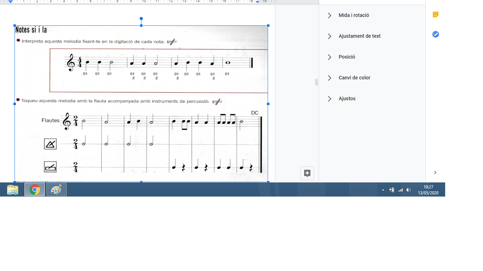Viewport: 483px width, 271px height.
Task: Expand the Ajustos section
Action: 347,99
